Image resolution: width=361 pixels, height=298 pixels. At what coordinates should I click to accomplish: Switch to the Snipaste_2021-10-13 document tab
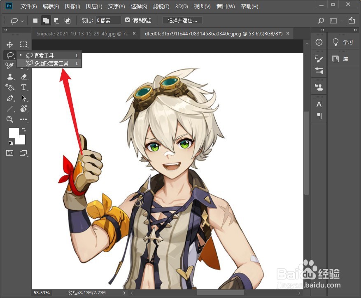click(83, 34)
